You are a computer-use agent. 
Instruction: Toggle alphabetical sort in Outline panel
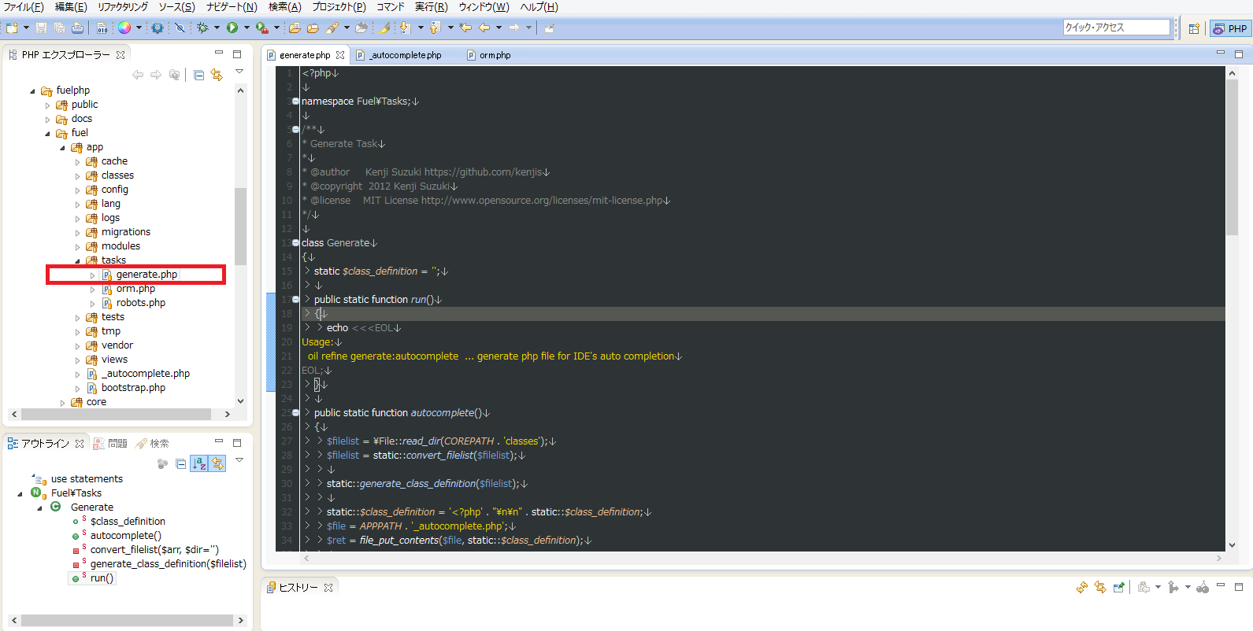pos(199,463)
